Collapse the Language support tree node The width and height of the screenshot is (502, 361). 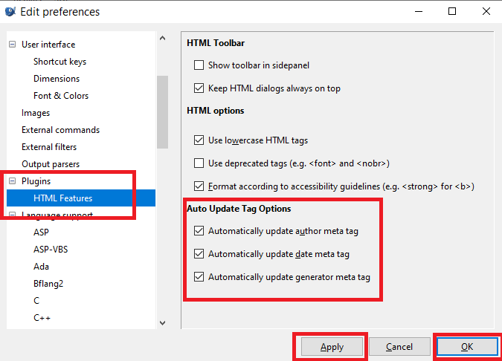(x=12, y=215)
